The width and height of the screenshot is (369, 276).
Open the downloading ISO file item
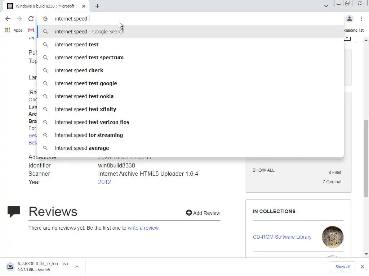tap(43, 266)
